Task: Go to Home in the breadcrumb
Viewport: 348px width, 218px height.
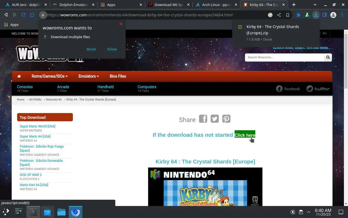Action: click(21, 99)
